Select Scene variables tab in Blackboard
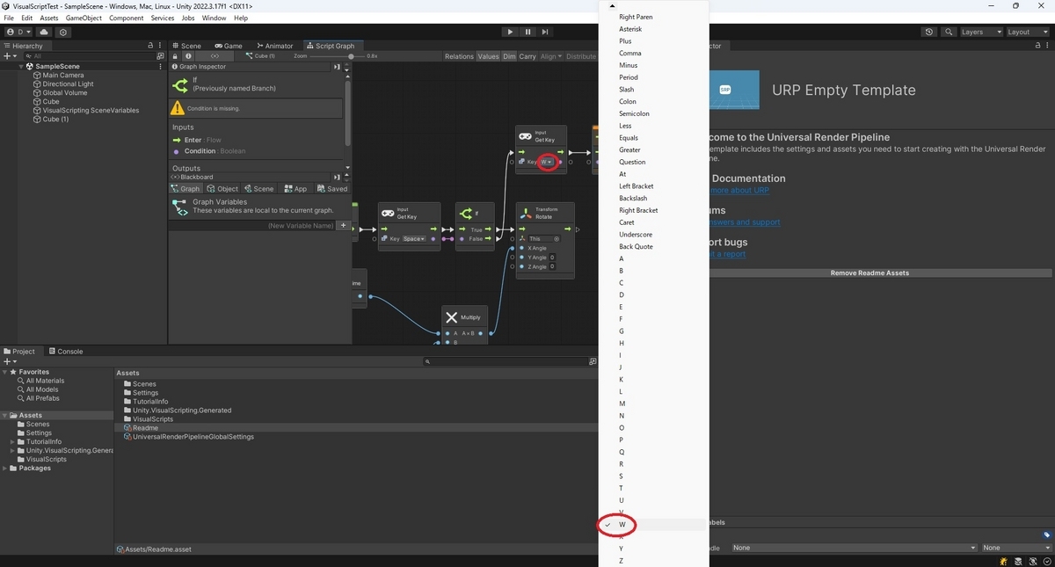The width and height of the screenshot is (1055, 567). [259, 189]
